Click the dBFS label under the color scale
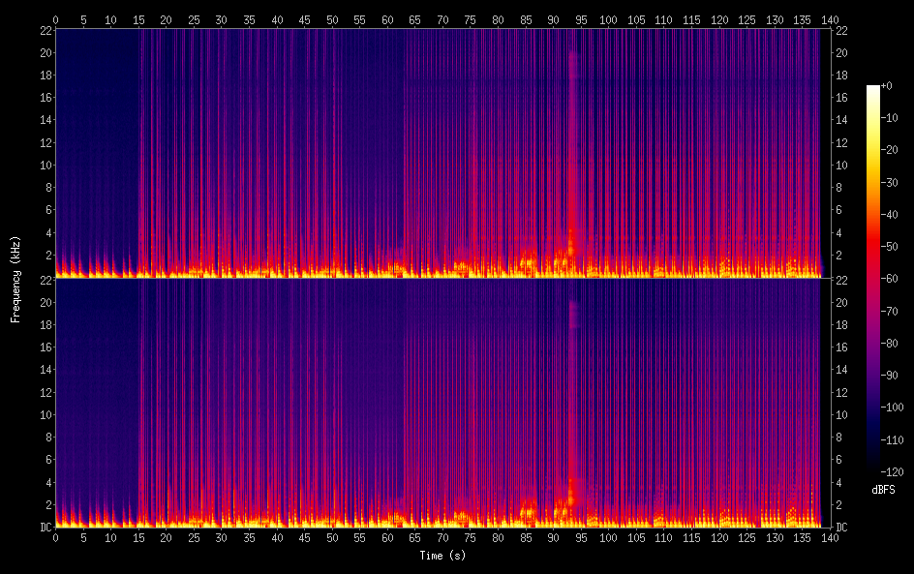The height and width of the screenshot is (574, 914). (883, 491)
